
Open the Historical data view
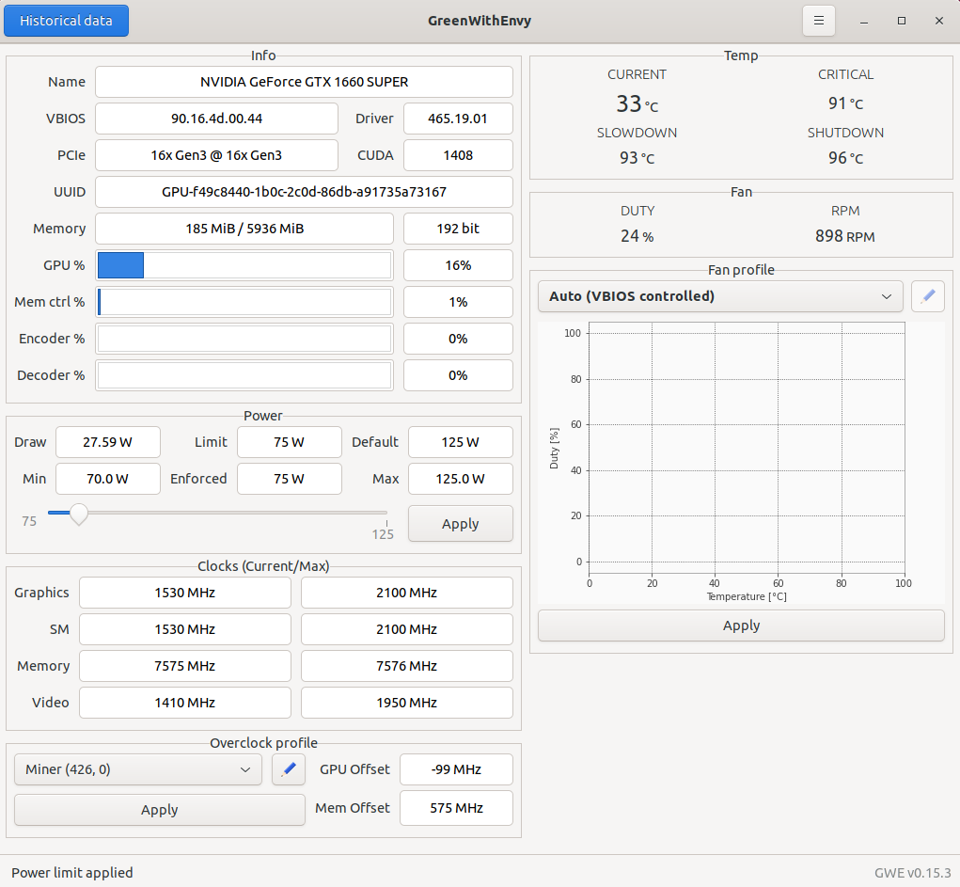[x=66, y=20]
